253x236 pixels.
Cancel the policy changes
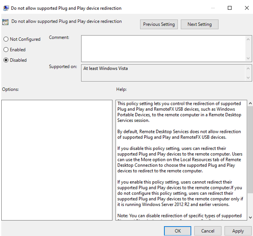(x=208, y=231)
